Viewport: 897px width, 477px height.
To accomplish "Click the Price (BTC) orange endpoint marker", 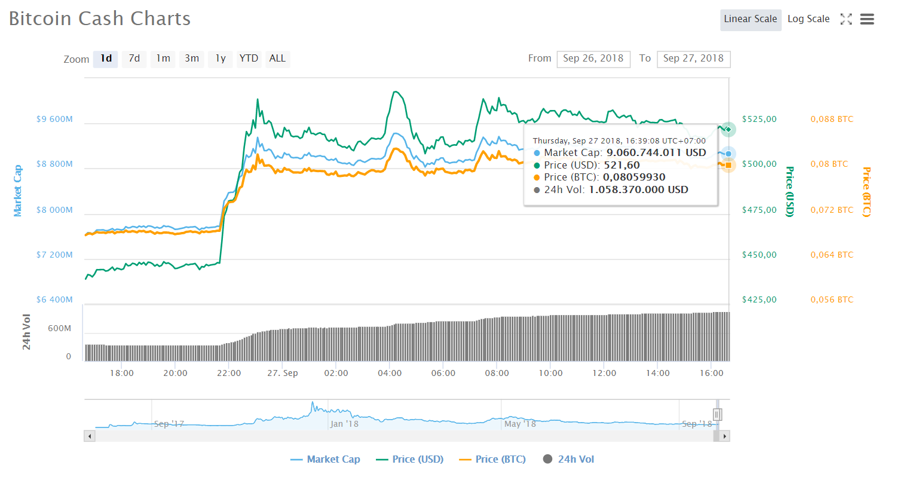I will click(x=728, y=165).
